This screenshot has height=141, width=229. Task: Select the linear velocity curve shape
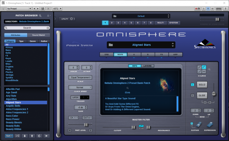[x=199, y=67]
